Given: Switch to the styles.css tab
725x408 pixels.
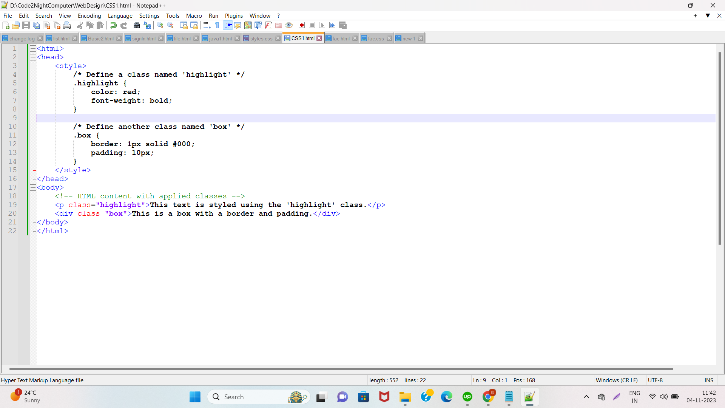Looking at the screenshot, I should 261,39.
